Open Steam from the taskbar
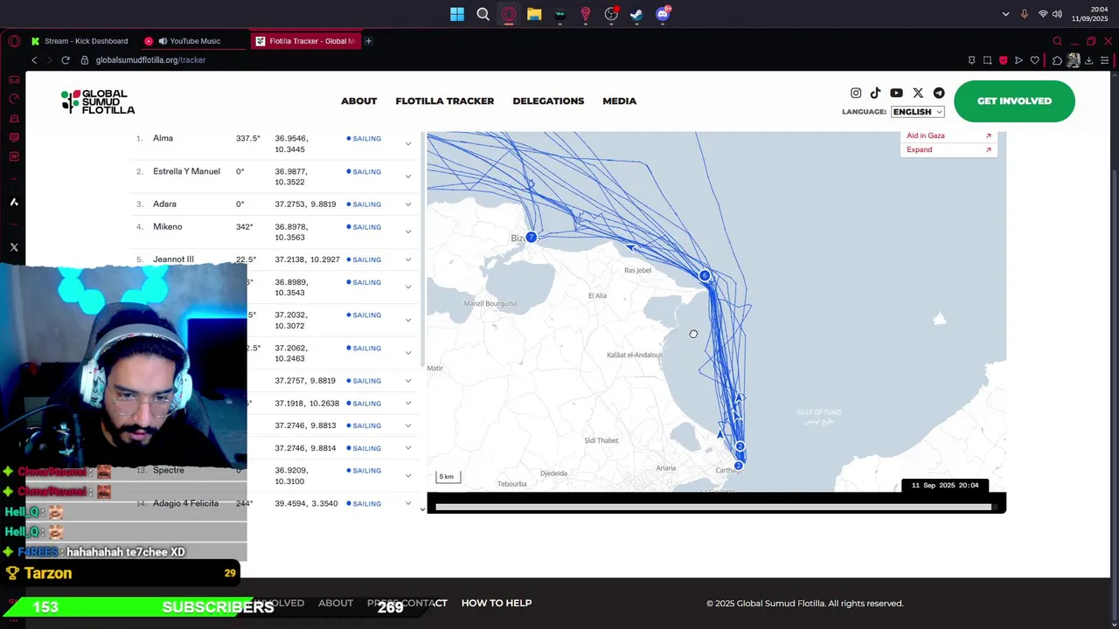1119x629 pixels. click(636, 14)
